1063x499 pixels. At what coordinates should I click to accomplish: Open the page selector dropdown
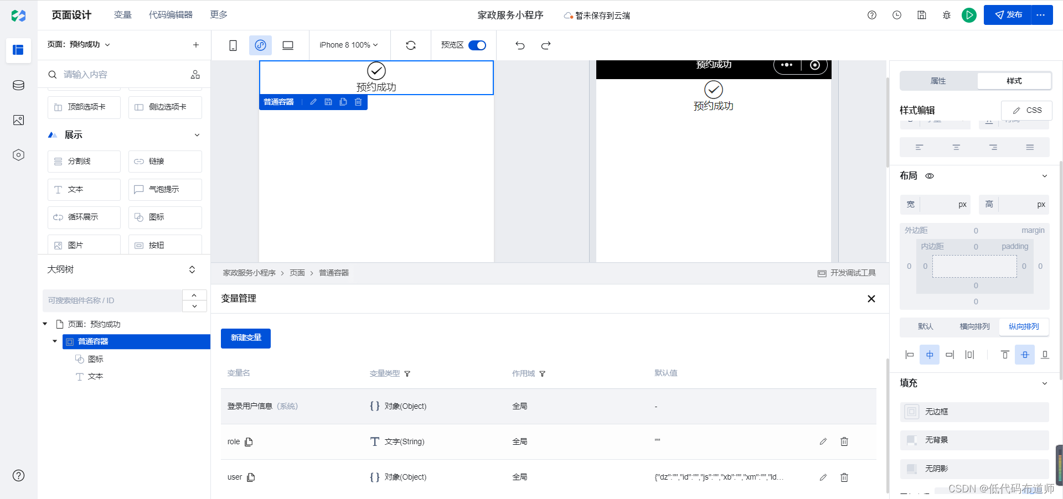pos(79,45)
